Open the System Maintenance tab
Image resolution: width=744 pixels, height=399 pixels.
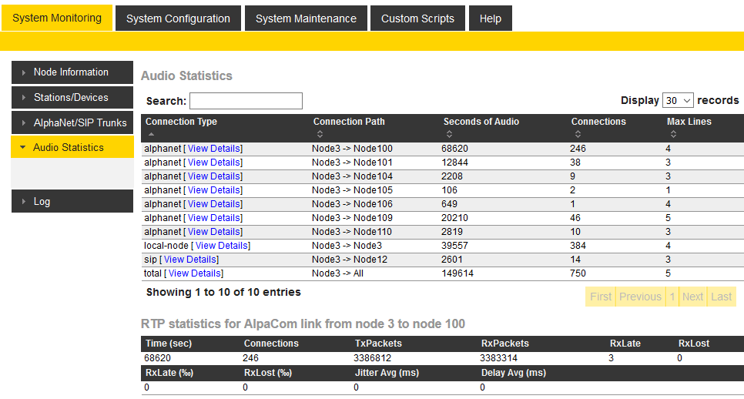[306, 18]
